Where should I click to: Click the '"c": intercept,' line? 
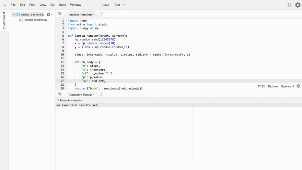[94, 70]
